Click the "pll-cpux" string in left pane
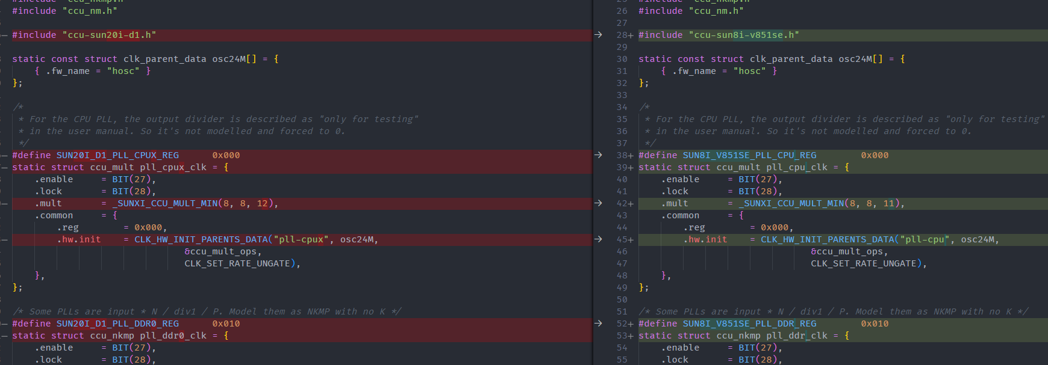This screenshot has height=365, width=1048. pos(301,239)
